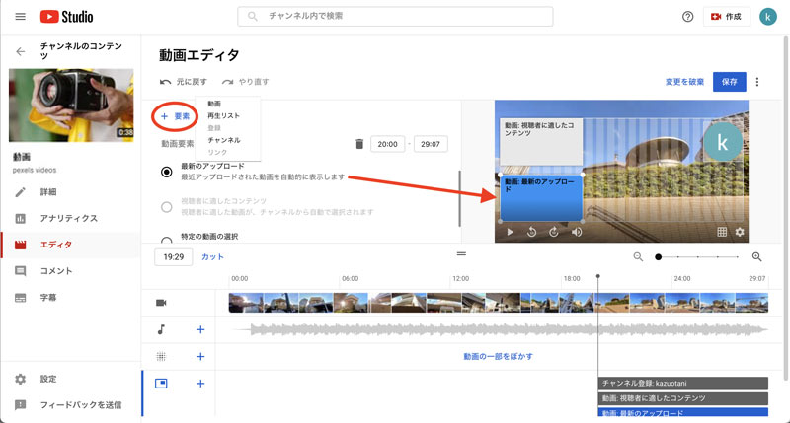Click the 20:00 start time field
This screenshot has height=423, width=790.
pos(387,144)
